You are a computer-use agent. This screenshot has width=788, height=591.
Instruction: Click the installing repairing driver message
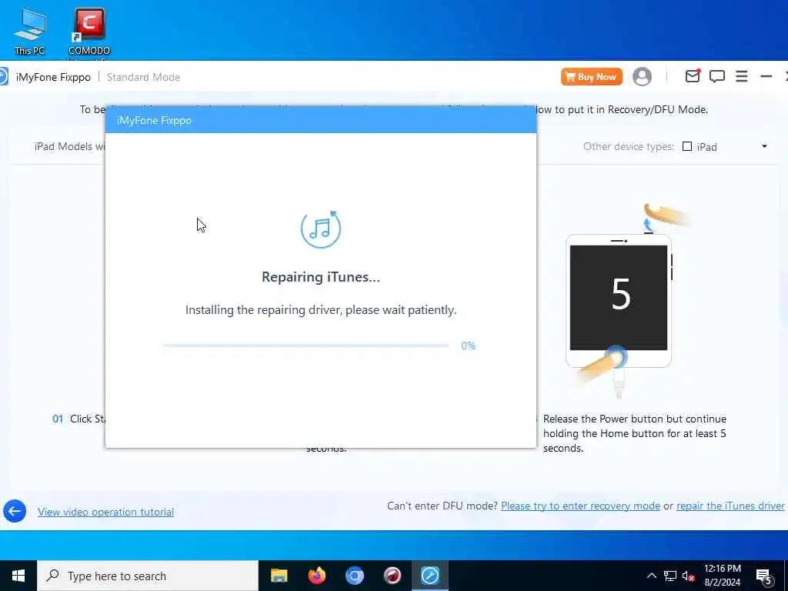tap(321, 309)
